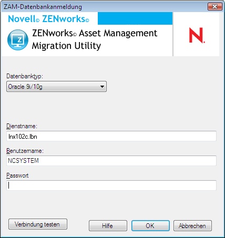Screen dimensions: 225x238
Task: Close the ZAM-Datenbankanmeldung dialog
Action: (x=214, y=7)
